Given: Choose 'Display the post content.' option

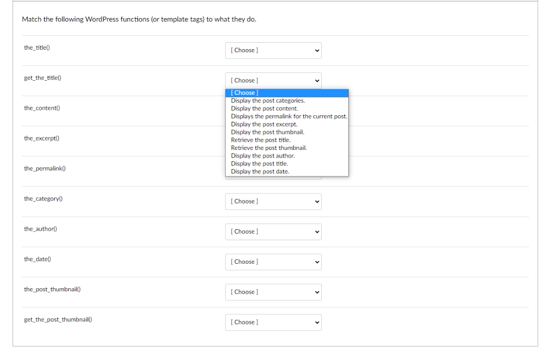Looking at the screenshot, I should pyautogui.click(x=287, y=108).
